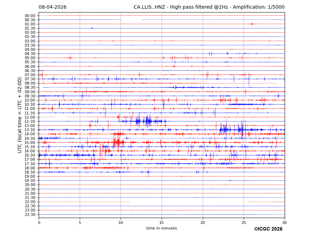Click x-axis tick label 25
323x242 pixels.
pos(244,223)
